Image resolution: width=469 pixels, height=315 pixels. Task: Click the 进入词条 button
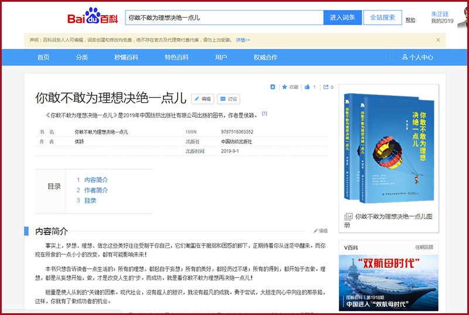(342, 18)
